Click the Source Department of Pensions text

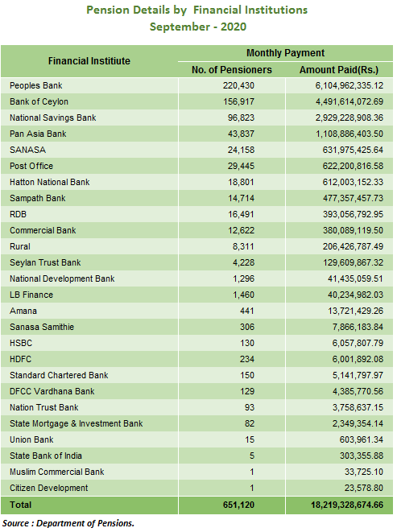click(x=68, y=523)
